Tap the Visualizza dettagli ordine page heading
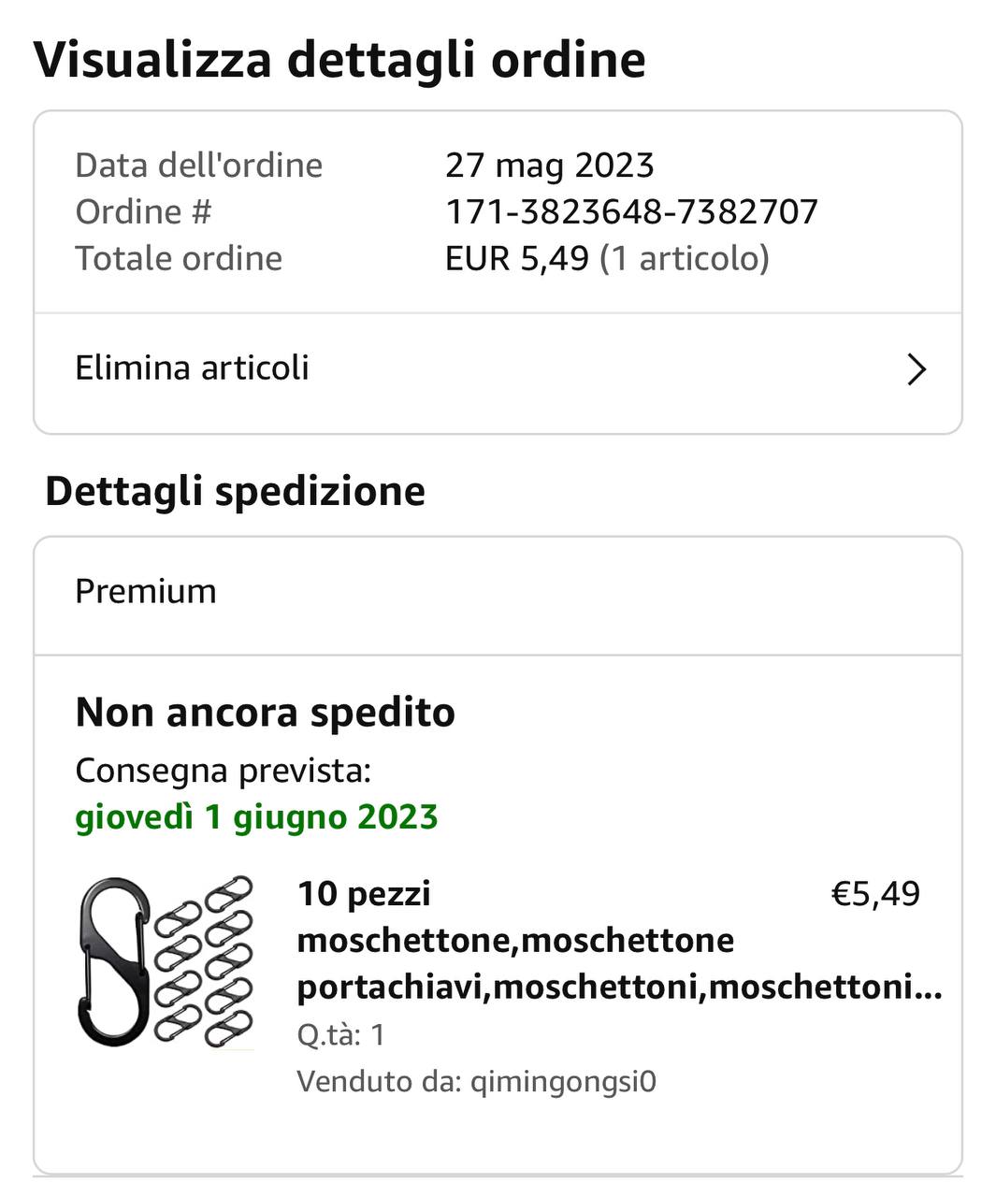The width and height of the screenshot is (996, 1197). pos(339,60)
